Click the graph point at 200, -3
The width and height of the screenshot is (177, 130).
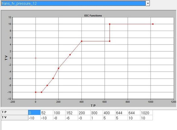click(59, 68)
